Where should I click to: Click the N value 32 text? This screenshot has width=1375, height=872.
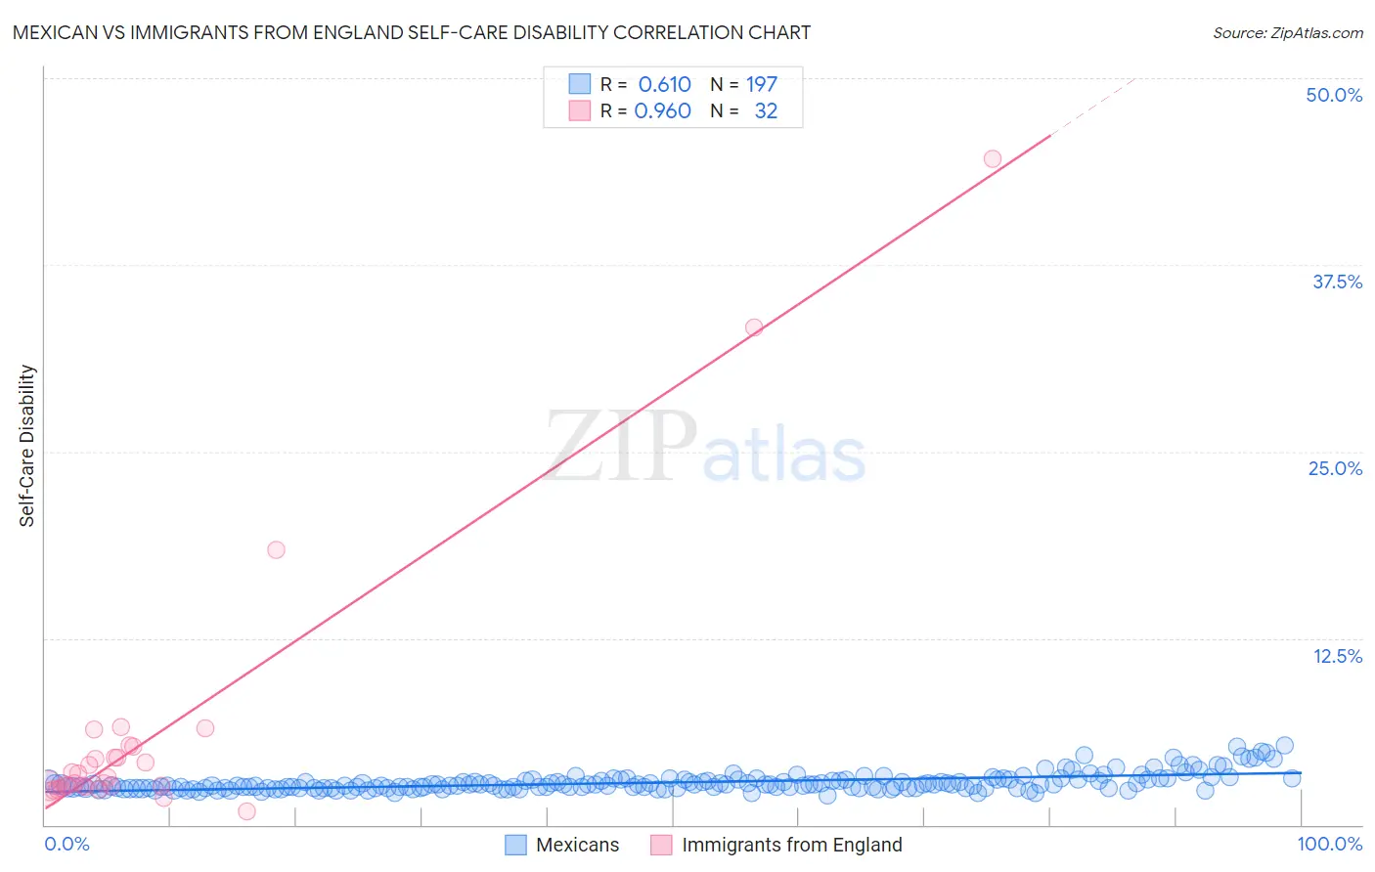[766, 110]
